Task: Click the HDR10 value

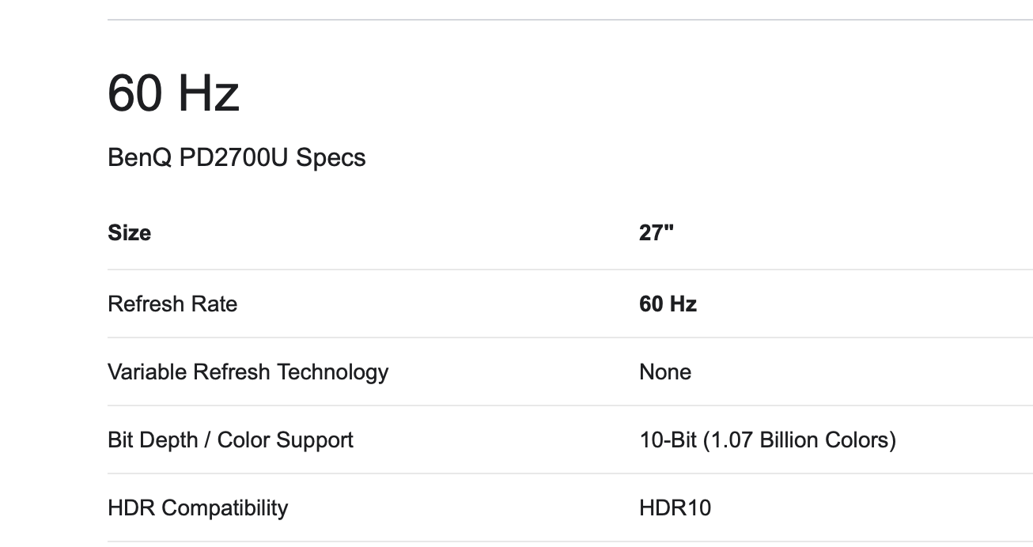Action: click(675, 507)
